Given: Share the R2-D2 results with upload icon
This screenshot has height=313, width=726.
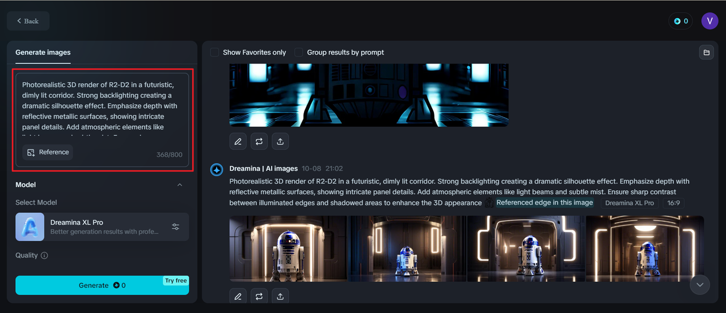Looking at the screenshot, I should point(280,296).
